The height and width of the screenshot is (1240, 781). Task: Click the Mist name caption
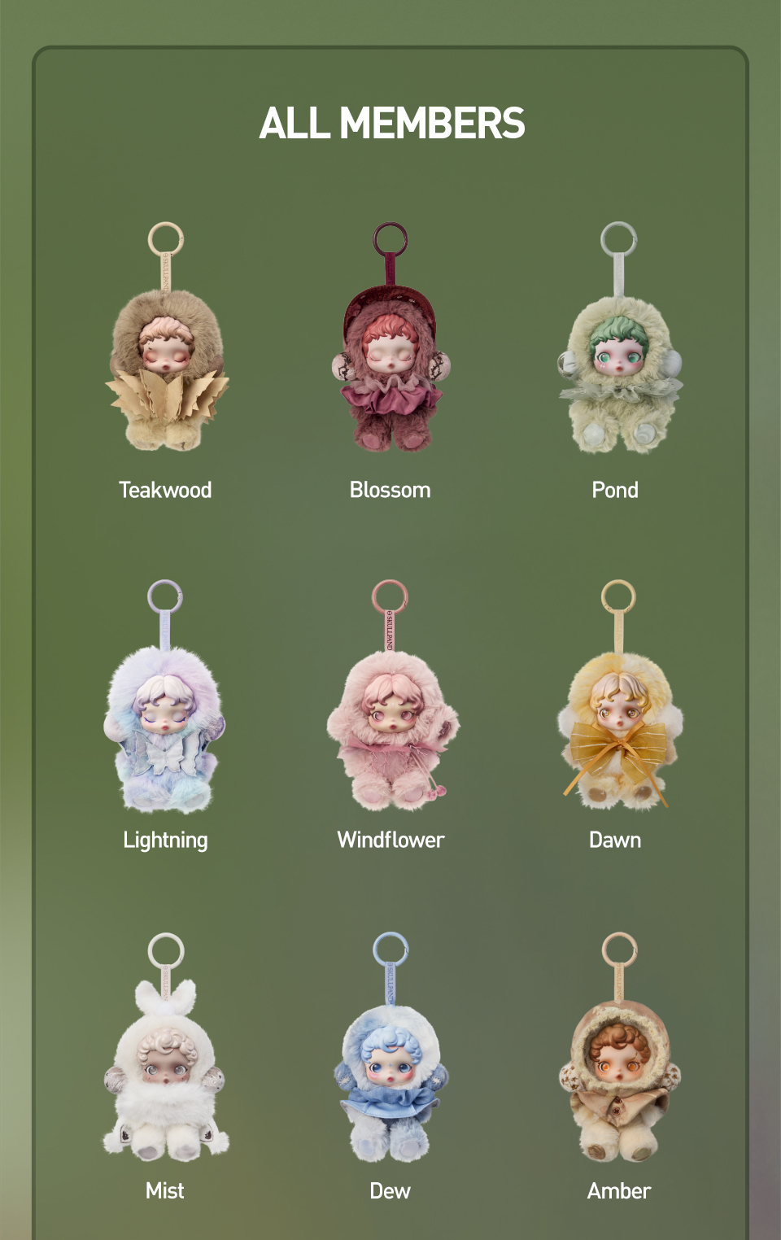pyautogui.click(x=165, y=1190)
